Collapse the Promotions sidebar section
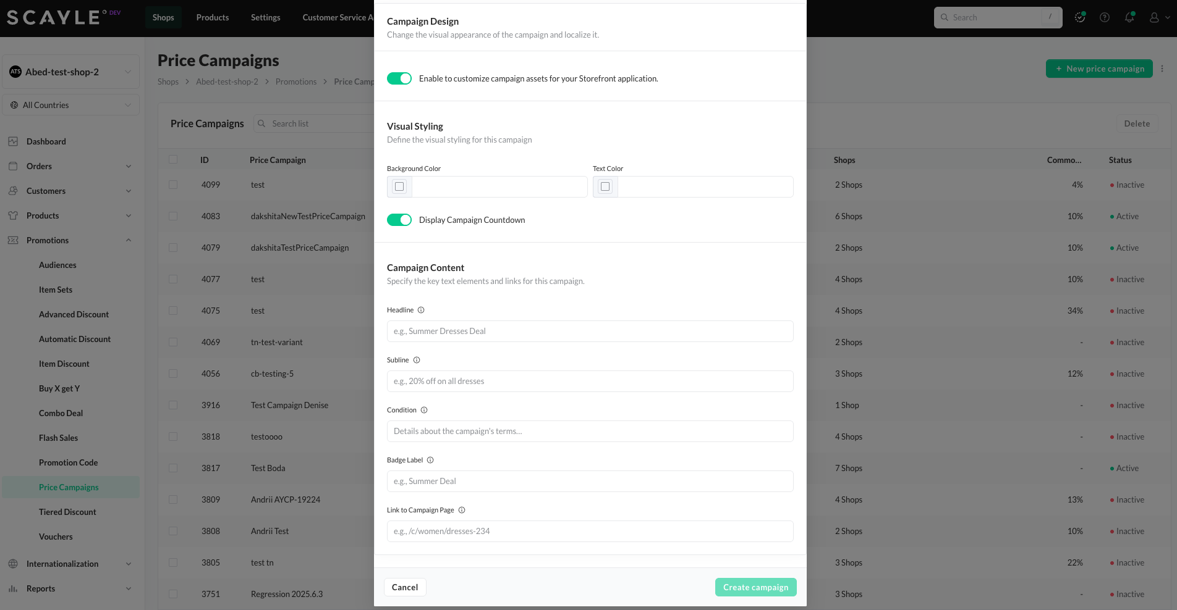The width and height of the screenshot is (1177, 610). click(129, 240)
